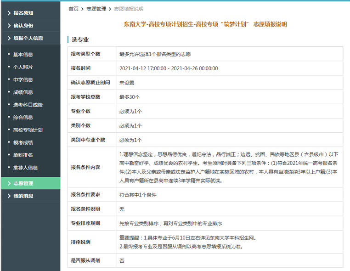Go to 模考成绩 sidebar item

(23, 143)
